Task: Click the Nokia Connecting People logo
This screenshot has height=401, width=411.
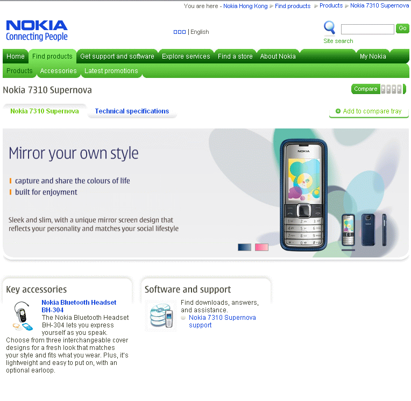Action: click(x=37, y=31)
